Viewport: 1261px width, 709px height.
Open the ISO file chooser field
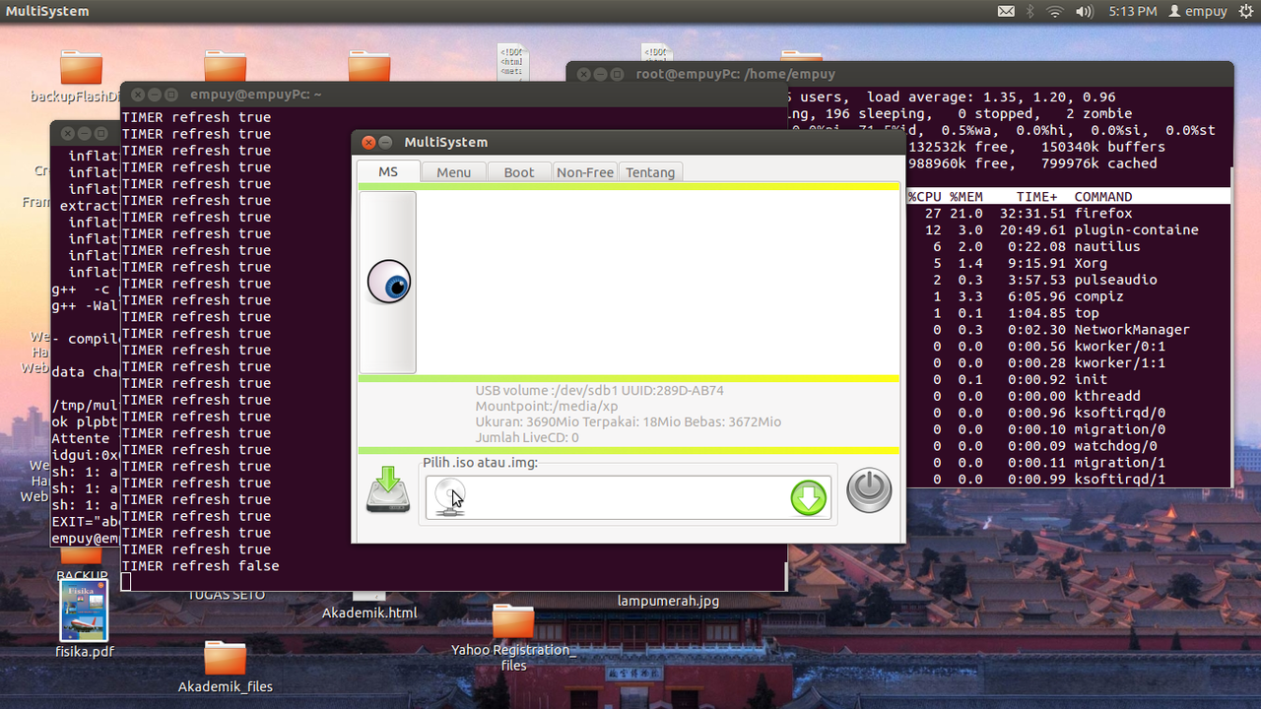coord(628,497)
